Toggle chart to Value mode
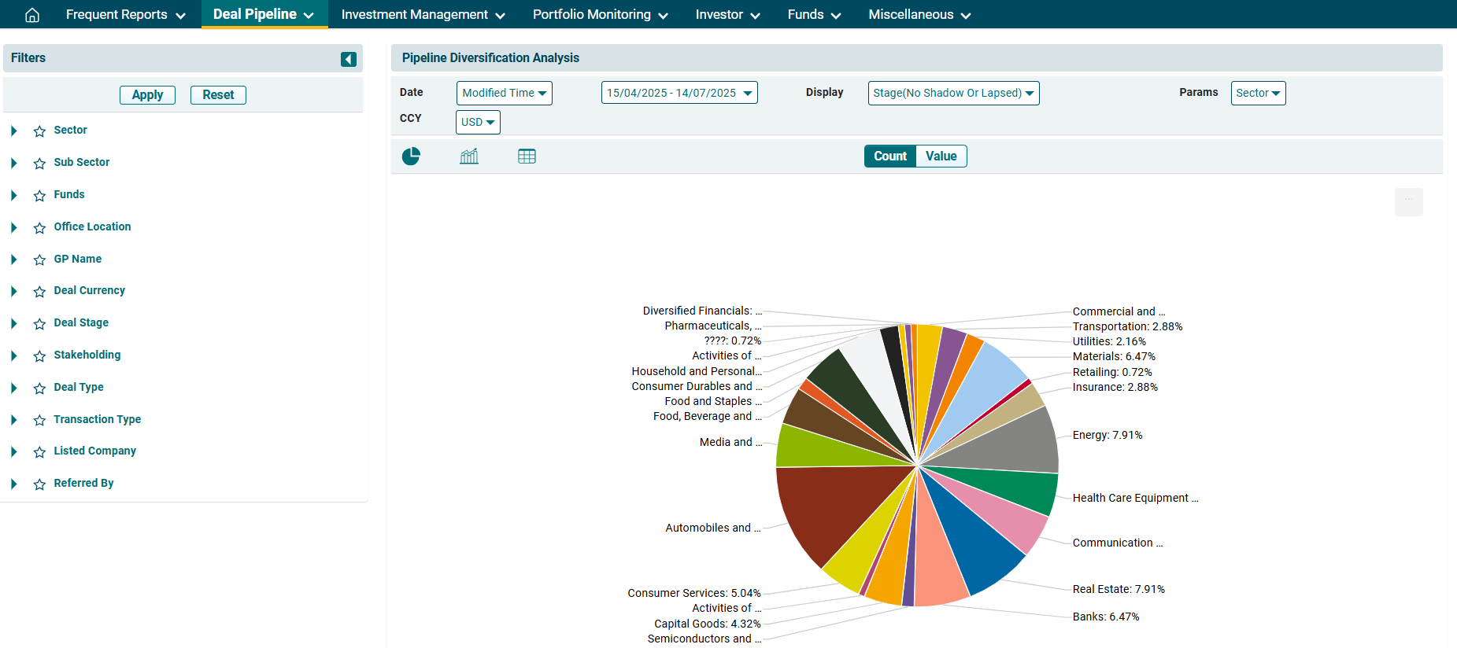 tap(941, 156)
